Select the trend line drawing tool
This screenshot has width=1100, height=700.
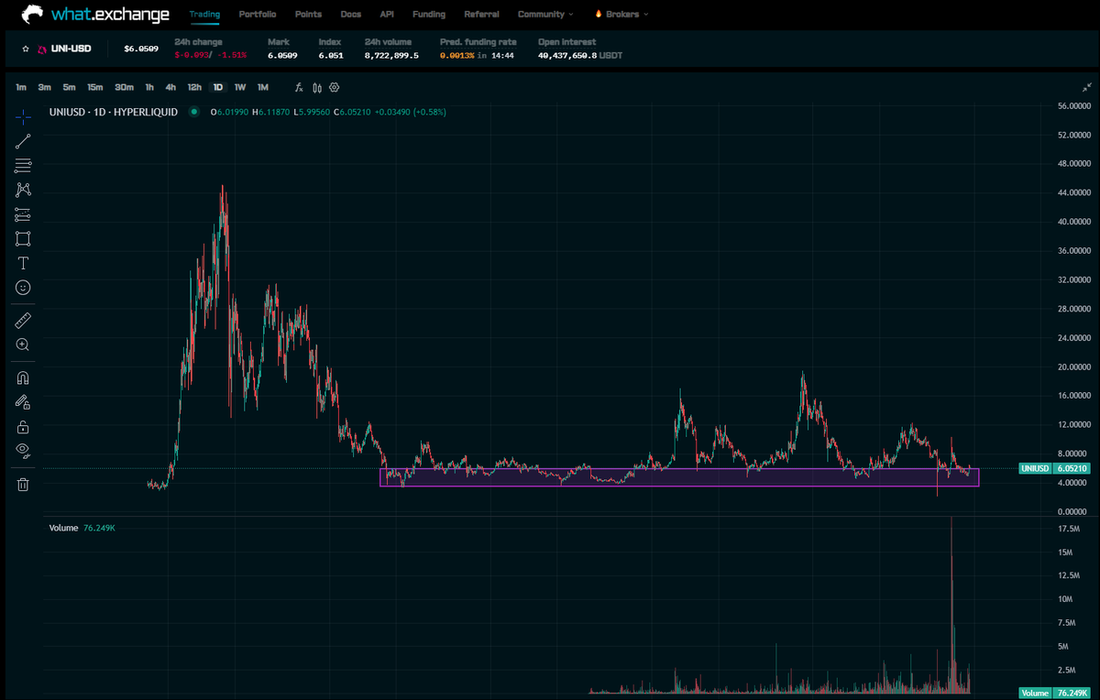[x=23, y=141]
